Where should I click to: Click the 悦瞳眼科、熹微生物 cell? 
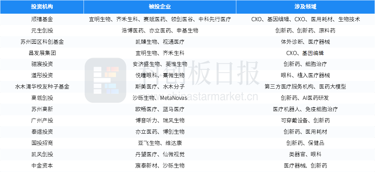pyautogui.click(x=160, y=76)
